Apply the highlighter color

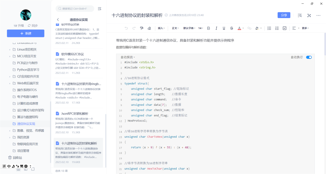point(257,28)
